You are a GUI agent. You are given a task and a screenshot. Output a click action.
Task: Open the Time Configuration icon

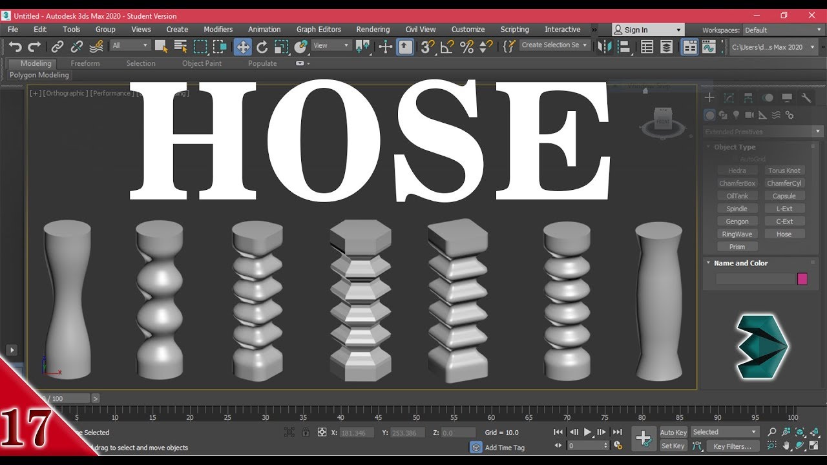pos(618,446)
